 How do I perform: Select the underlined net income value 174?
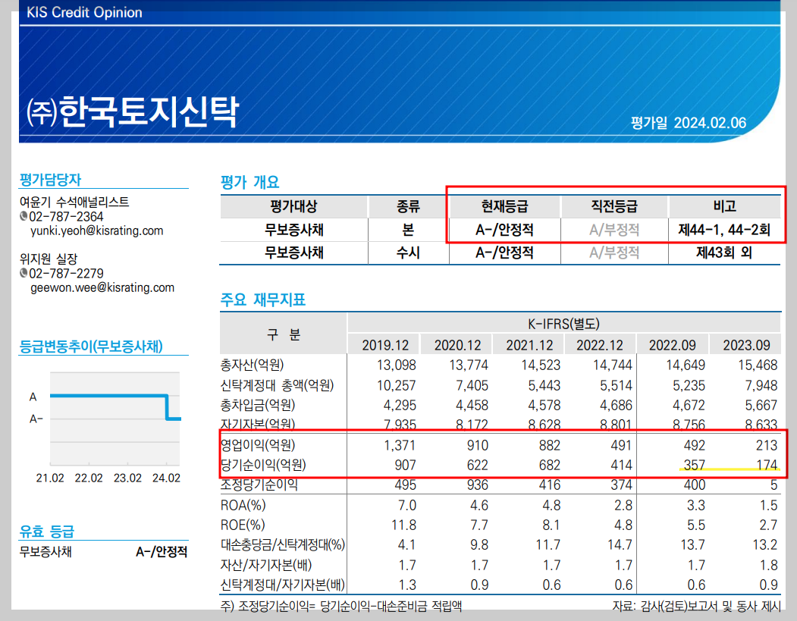[x=767, y=465]
